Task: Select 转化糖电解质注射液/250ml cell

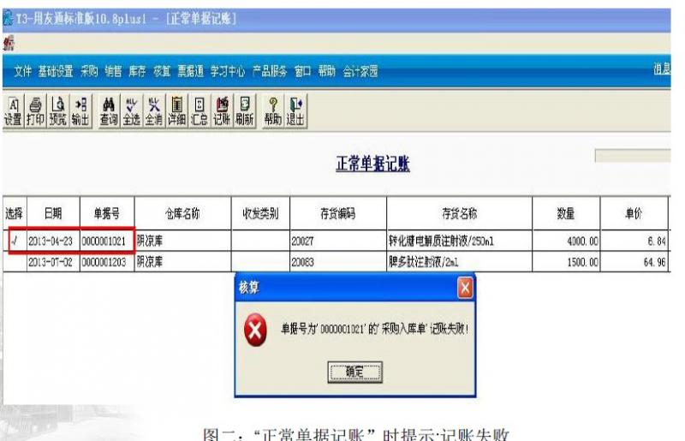Action: pyautogui.click(x=460, y=241)
